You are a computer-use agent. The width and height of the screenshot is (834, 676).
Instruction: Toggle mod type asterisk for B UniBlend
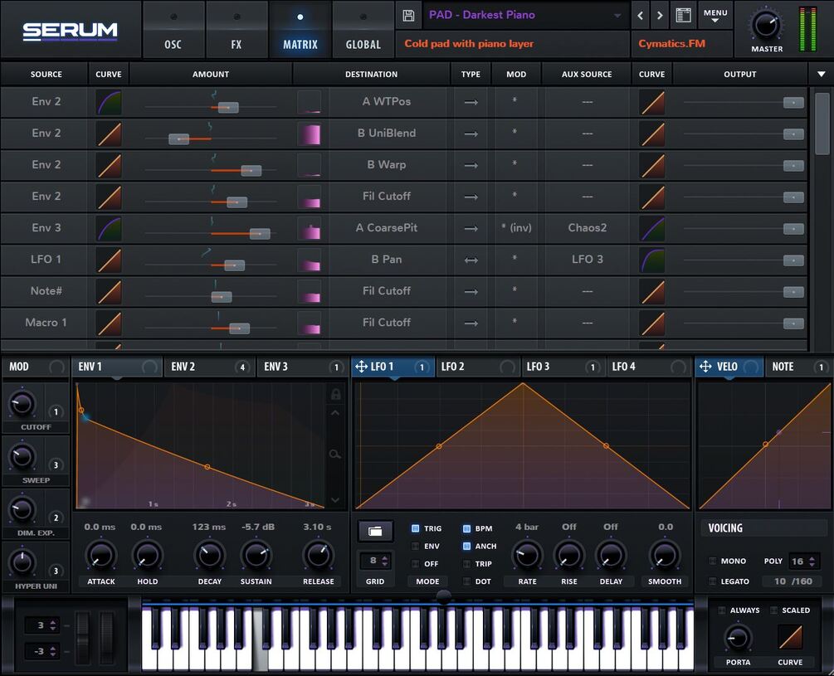point(515,132)
